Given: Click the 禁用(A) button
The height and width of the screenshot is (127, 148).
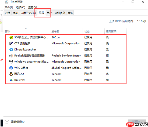Looking at the screenshot, I should tap(137, 122).
